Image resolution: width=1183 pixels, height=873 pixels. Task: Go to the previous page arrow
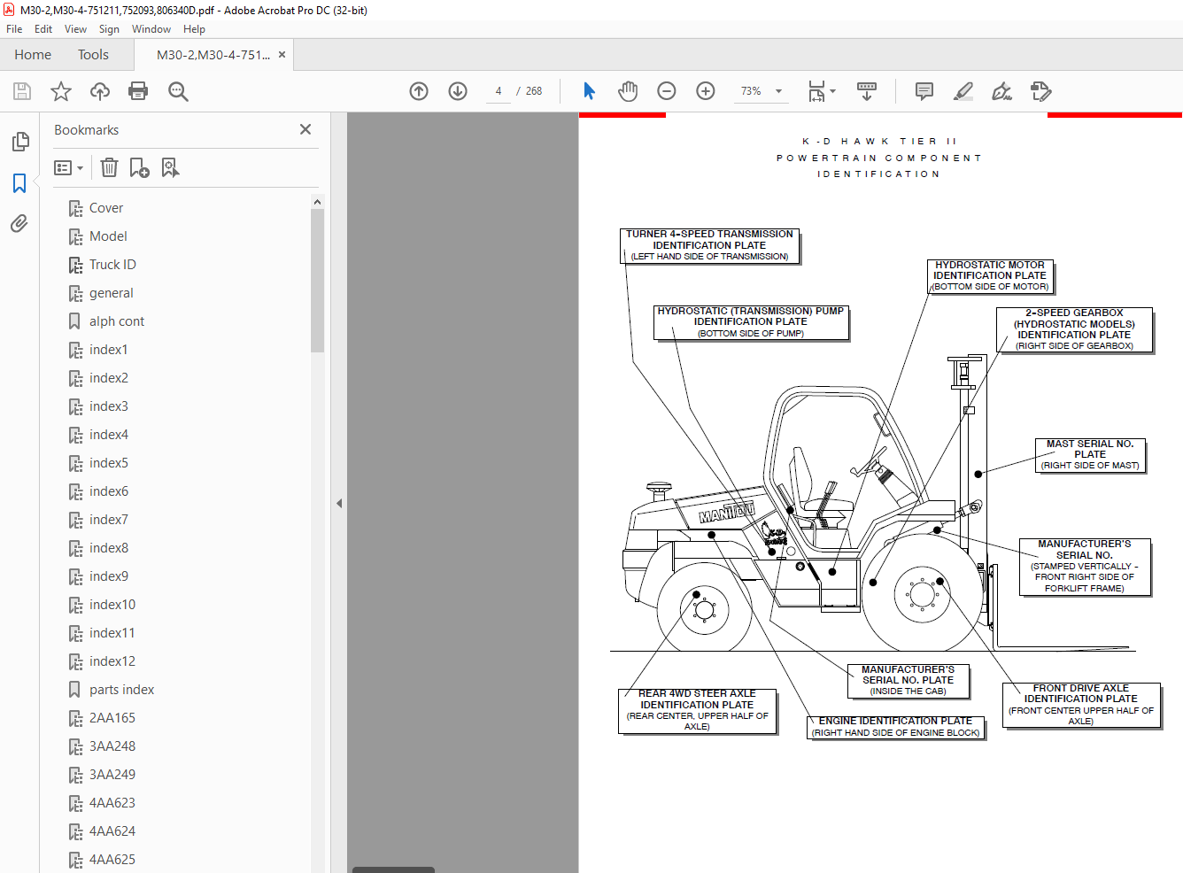coord(419,91)
